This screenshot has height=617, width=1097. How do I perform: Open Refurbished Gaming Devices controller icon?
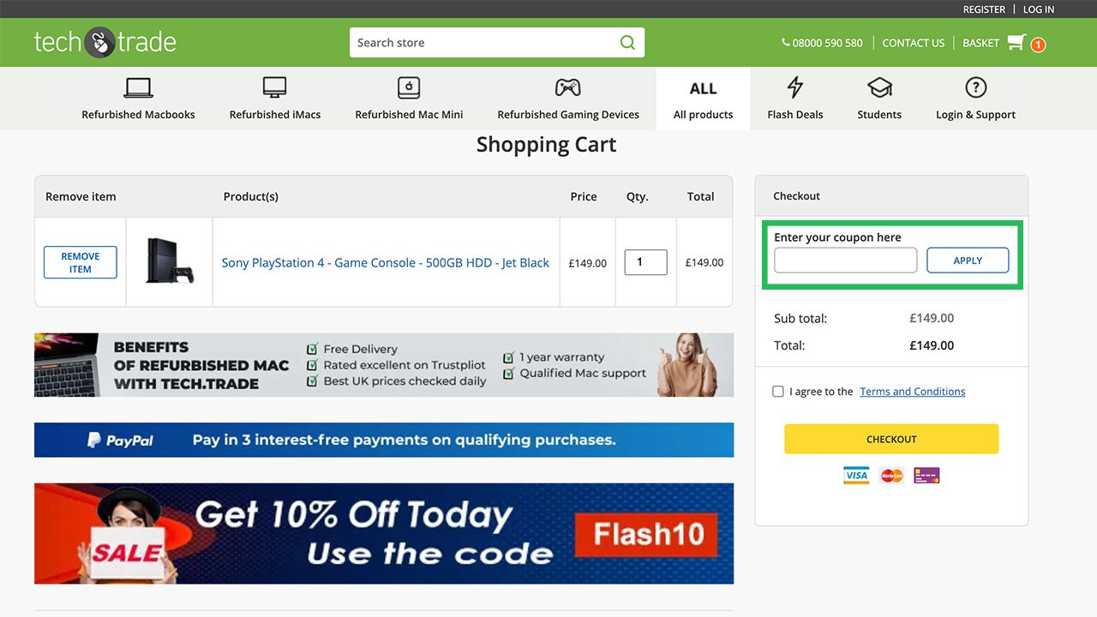click(x=567, y=87)
